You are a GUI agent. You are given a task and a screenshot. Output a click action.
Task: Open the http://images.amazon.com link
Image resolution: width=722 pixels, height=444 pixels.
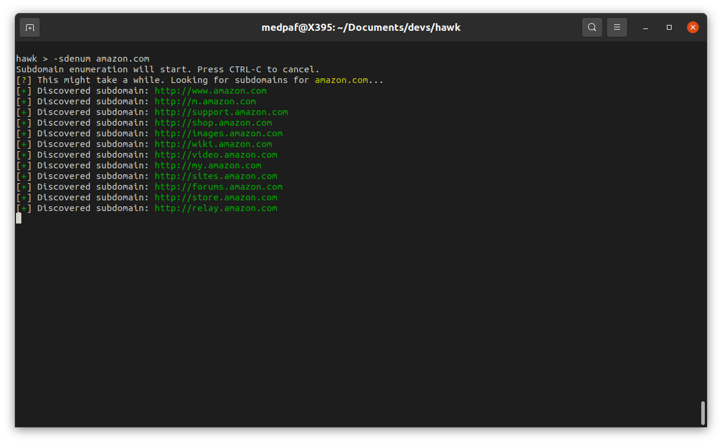click(218, 133)
